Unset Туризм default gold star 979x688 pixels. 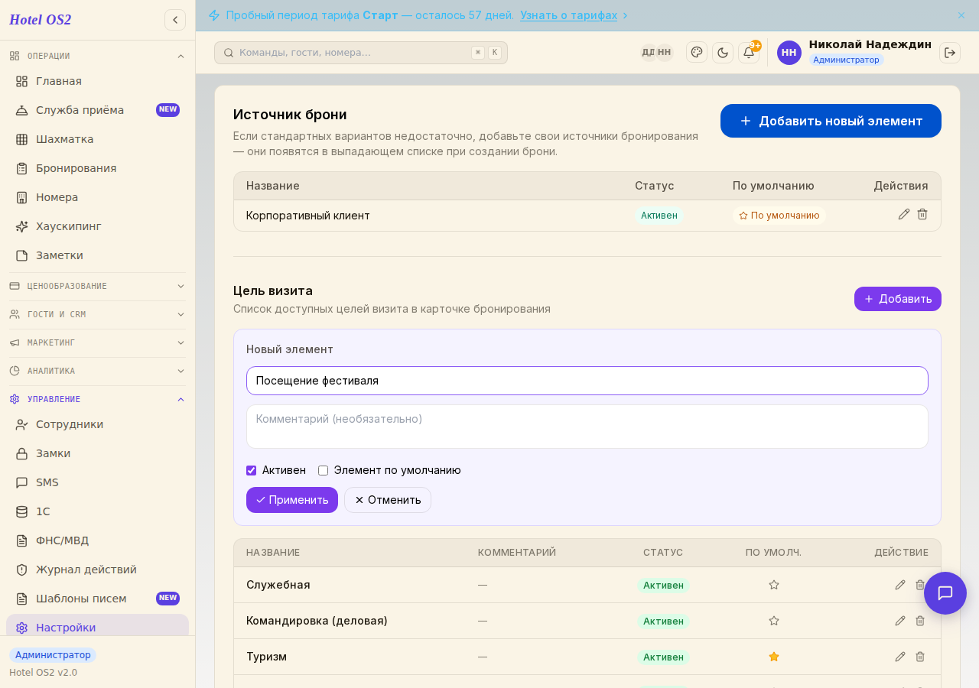(774, 657)
